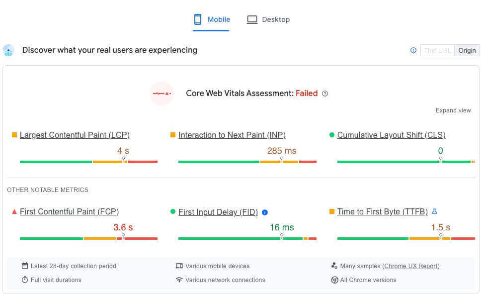
Task: Click the experimental flask icon near TTFB
Action: pos(434,211)
